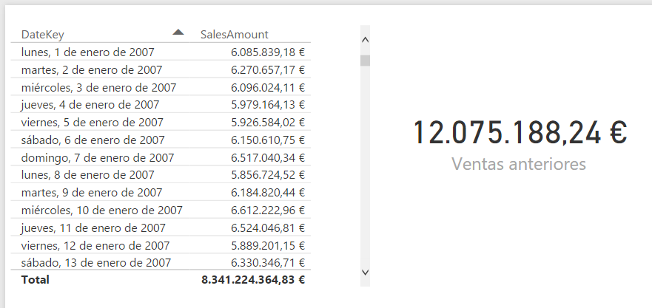The width and height of the screenshot is (652, 308).
Task: Click the value 6.612.222,96 €
Action: tap(268, 210)
